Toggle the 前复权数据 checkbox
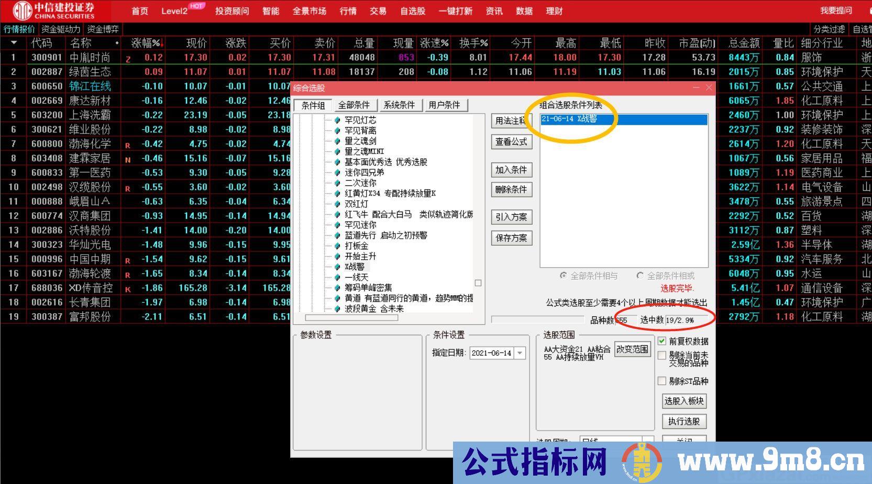The image size is (872, 484). (x=662, y=341)
